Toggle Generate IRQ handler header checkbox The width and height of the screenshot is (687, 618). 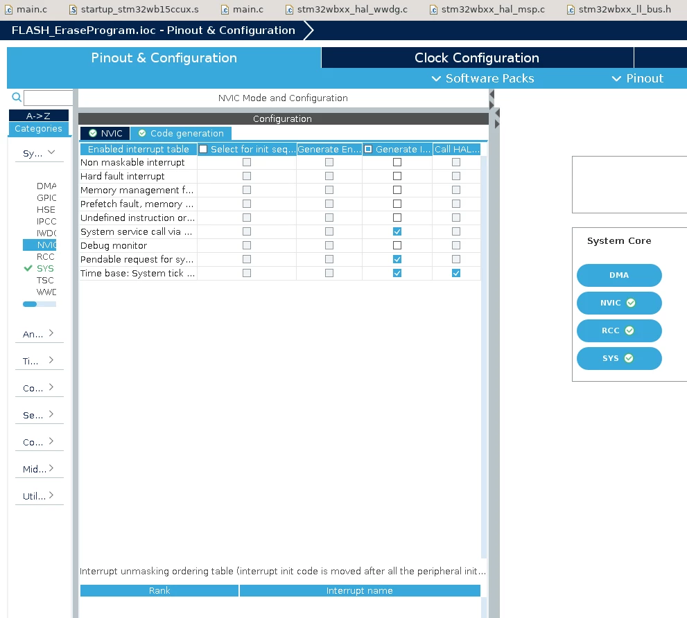(369, 150)
